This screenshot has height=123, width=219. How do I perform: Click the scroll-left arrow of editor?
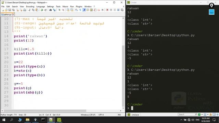2,111
